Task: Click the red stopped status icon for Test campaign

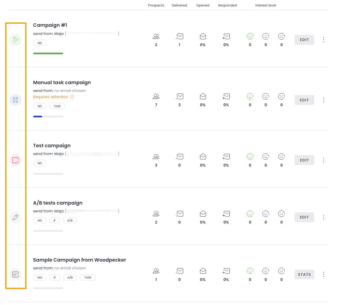Action: 15,160
